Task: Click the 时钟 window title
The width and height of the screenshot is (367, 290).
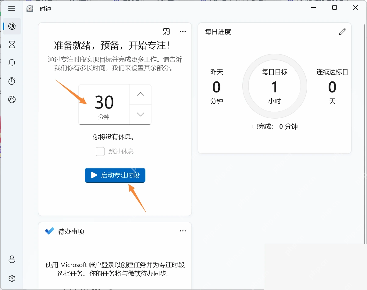Action: coord(45,9)
